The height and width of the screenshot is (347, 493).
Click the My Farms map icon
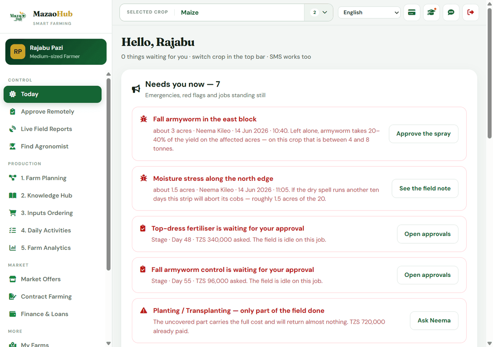13,345
